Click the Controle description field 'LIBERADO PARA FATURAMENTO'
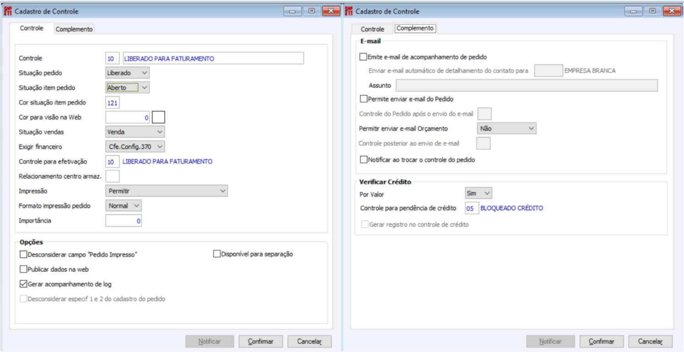The height and width of the screenshot is (352, 684). (213, 58)
